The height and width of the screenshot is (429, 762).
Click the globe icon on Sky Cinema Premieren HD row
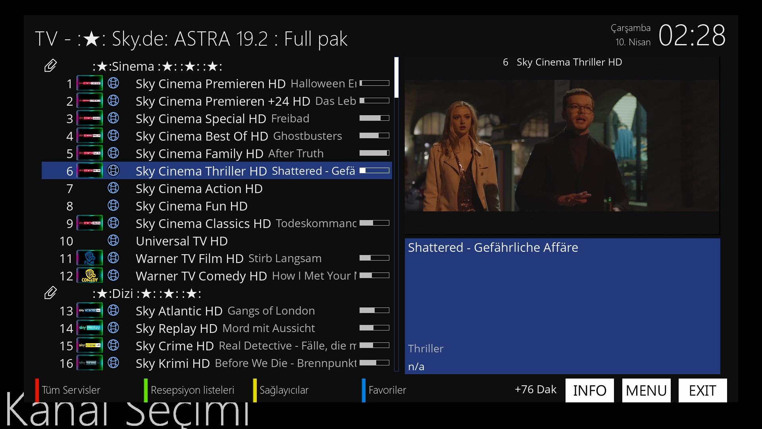(114, 83)
